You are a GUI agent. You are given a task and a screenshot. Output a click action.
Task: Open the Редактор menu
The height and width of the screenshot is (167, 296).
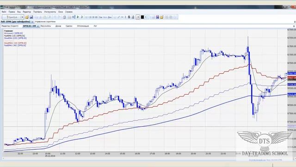click(x=27, y=12)
